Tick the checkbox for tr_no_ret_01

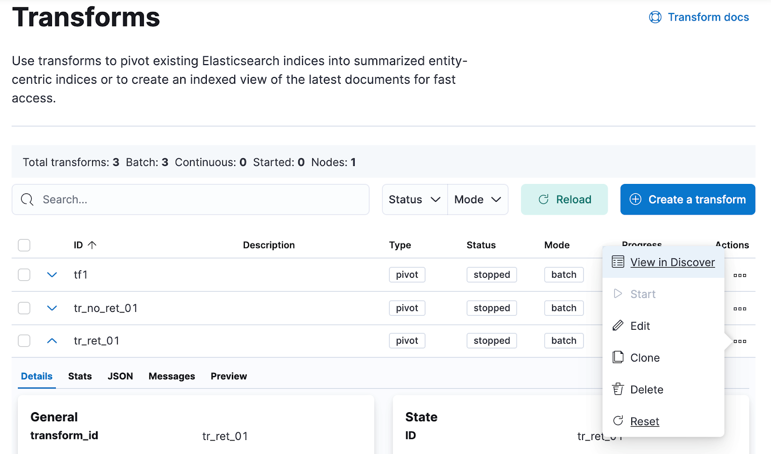24,308
